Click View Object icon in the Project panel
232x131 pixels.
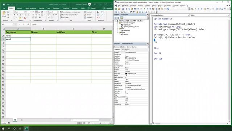(x=119, y=18)
